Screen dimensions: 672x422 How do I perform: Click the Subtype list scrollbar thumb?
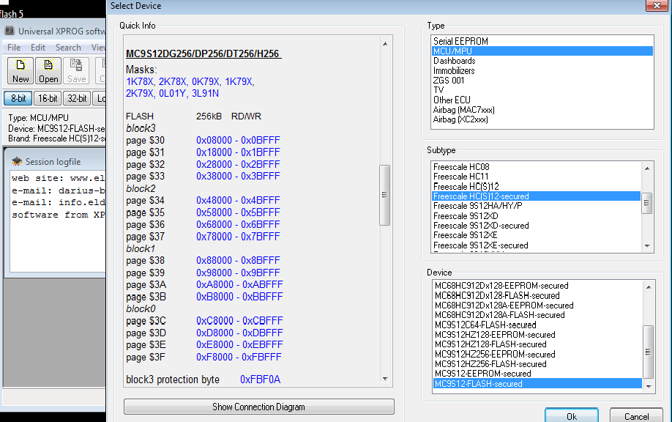pyautogui.click(x=647, y=203)
